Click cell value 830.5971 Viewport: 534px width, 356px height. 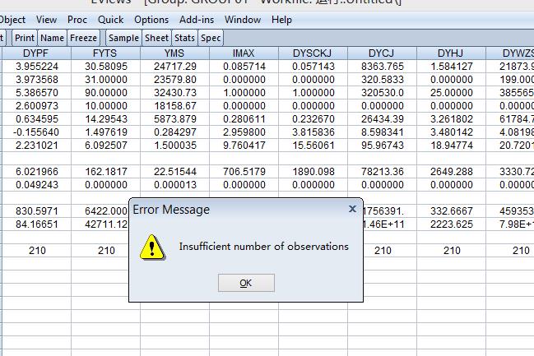(37, 211)
